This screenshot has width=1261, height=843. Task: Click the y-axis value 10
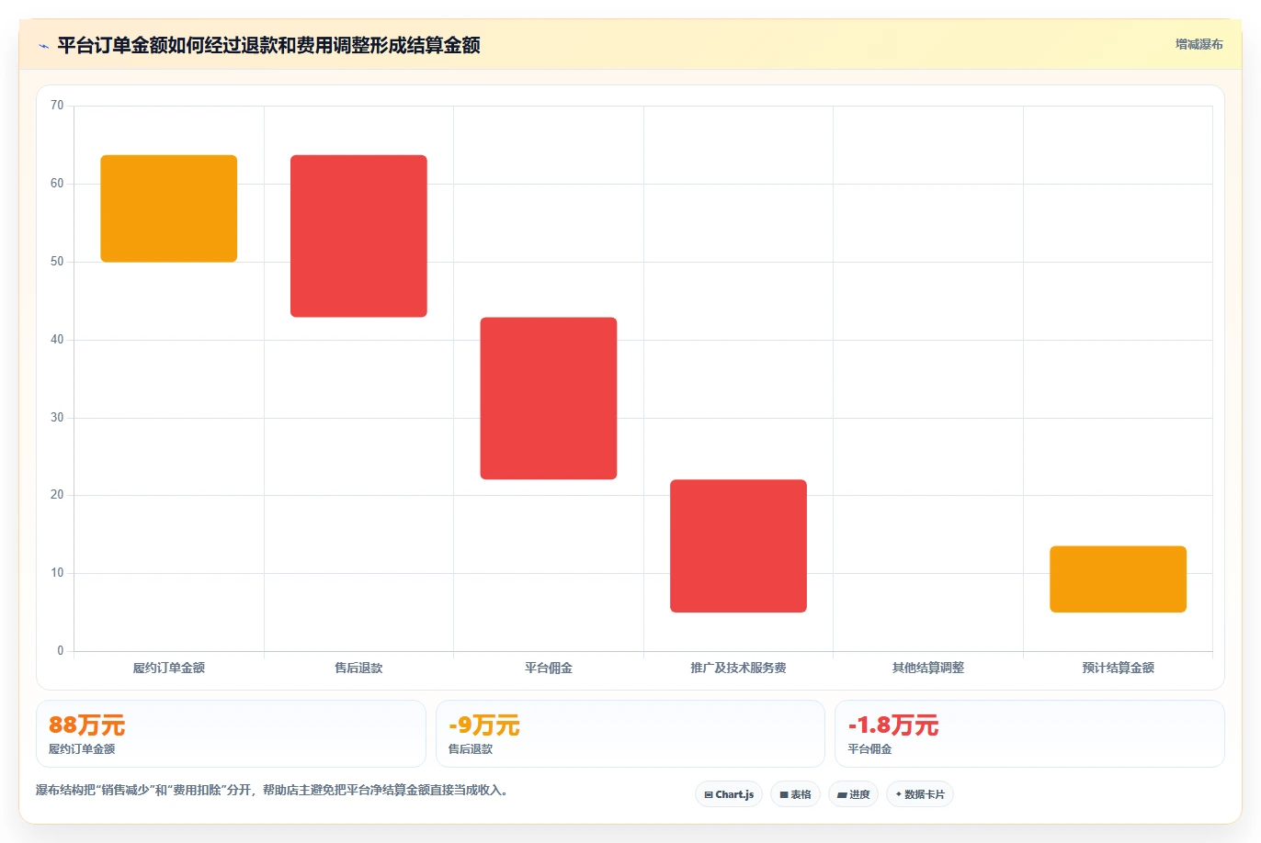click(x=57, y=573)
